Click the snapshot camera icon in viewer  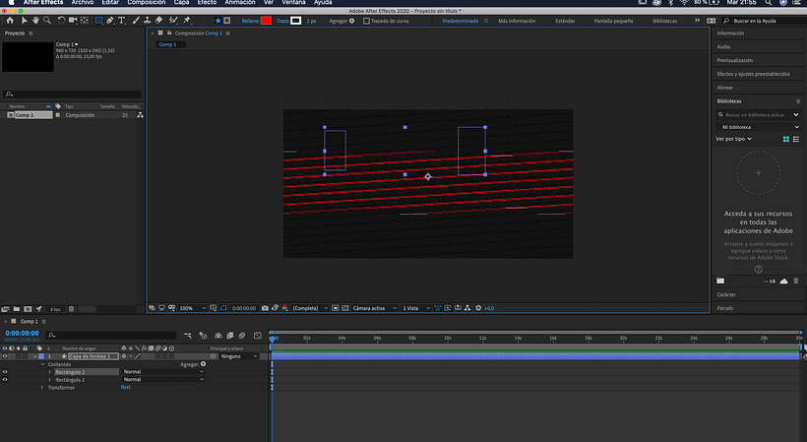pyautogui.click(x=265, y=308)
